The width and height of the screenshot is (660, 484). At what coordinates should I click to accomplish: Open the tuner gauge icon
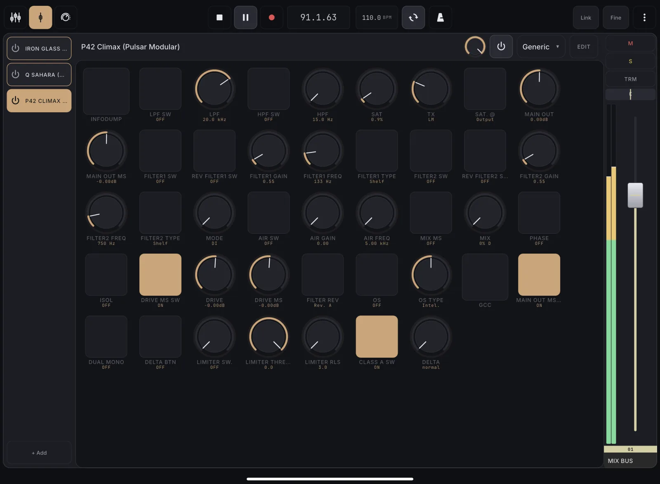[66, 17]
